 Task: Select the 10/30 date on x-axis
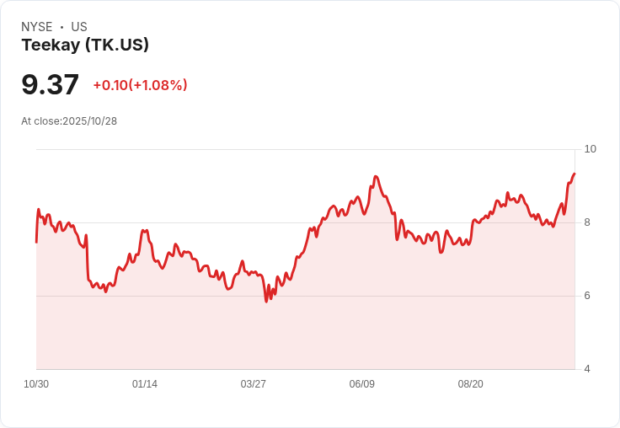click(36, 384)
